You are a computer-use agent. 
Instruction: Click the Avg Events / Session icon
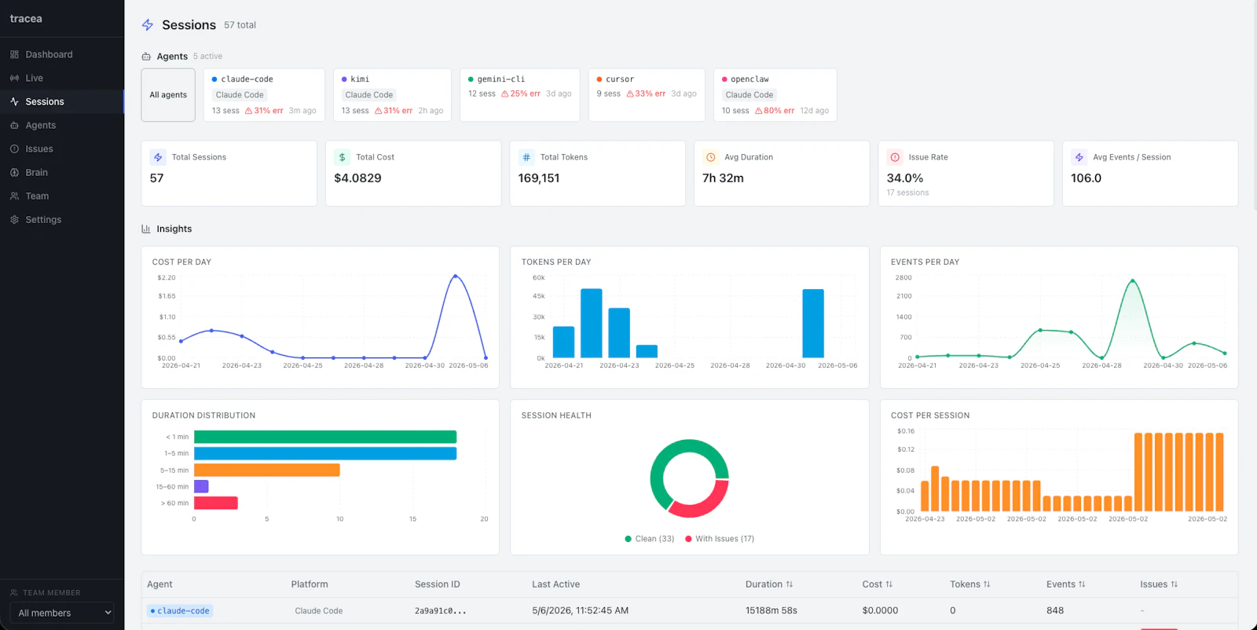1079,157
